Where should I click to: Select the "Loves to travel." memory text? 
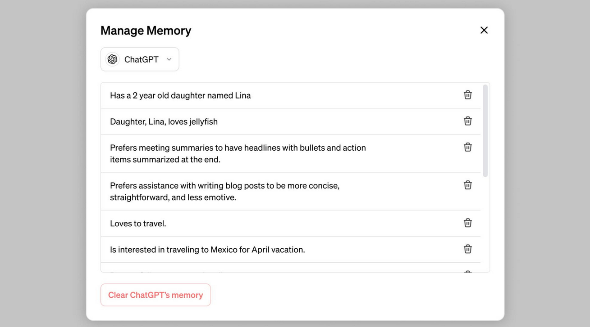click(138, 224)
